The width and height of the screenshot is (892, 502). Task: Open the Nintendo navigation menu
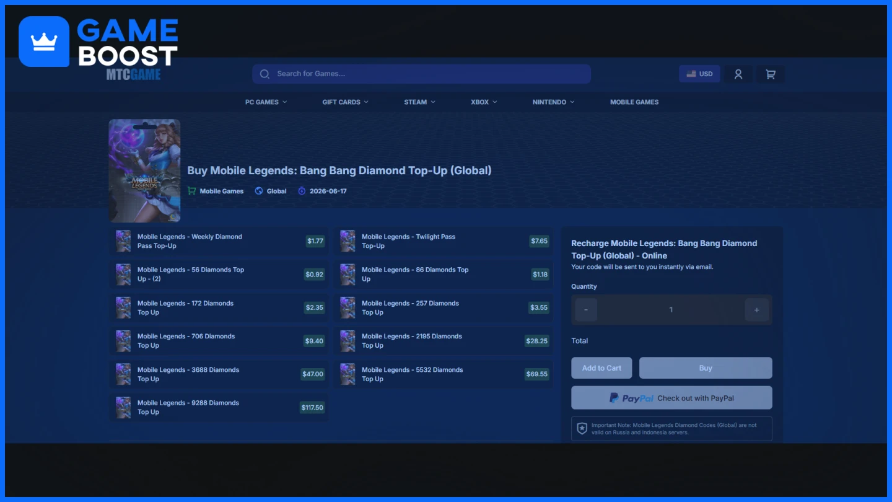(553, 102)
